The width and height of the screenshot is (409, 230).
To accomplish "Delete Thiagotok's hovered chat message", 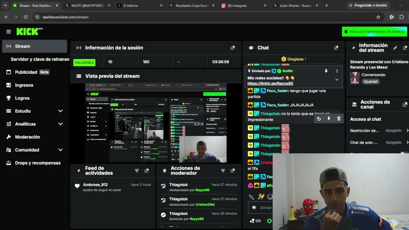I will pyautogui.click(x=339, y=119).
